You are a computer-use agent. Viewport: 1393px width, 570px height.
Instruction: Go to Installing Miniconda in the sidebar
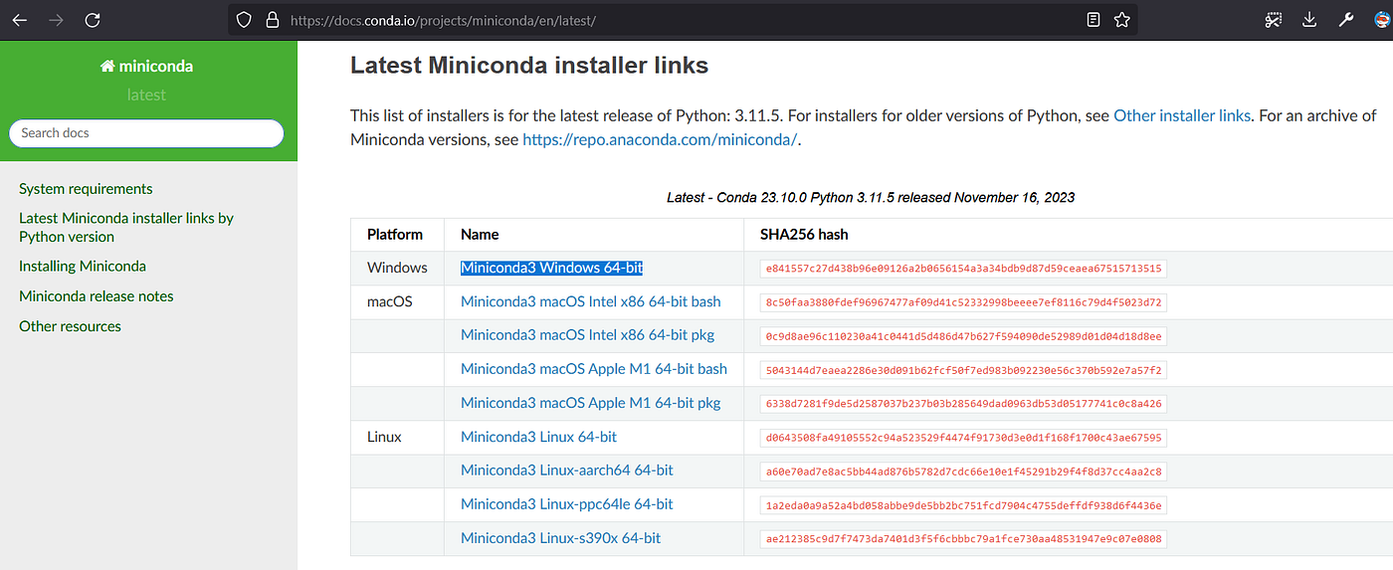coord(83,266)
